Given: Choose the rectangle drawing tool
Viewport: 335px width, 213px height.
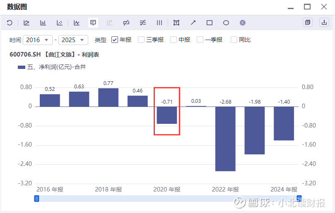Looking at the screenshot, I should click(x=210, y=23).
